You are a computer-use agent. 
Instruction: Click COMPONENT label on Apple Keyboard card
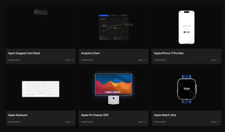pos(14,122)
